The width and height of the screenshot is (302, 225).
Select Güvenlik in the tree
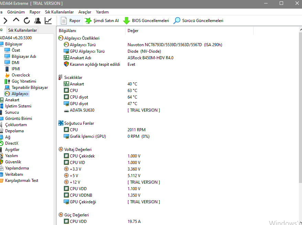pos(13,162)
